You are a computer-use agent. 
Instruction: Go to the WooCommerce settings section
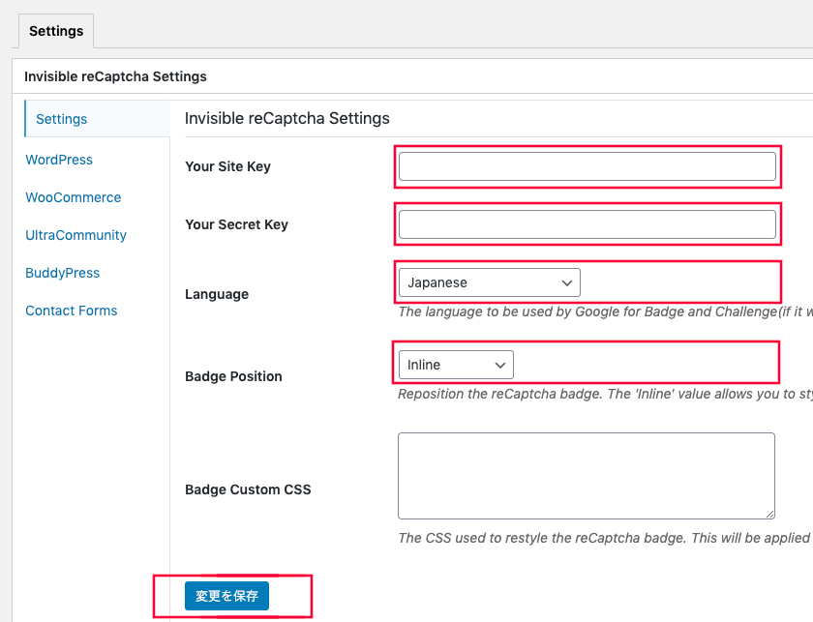74,197
